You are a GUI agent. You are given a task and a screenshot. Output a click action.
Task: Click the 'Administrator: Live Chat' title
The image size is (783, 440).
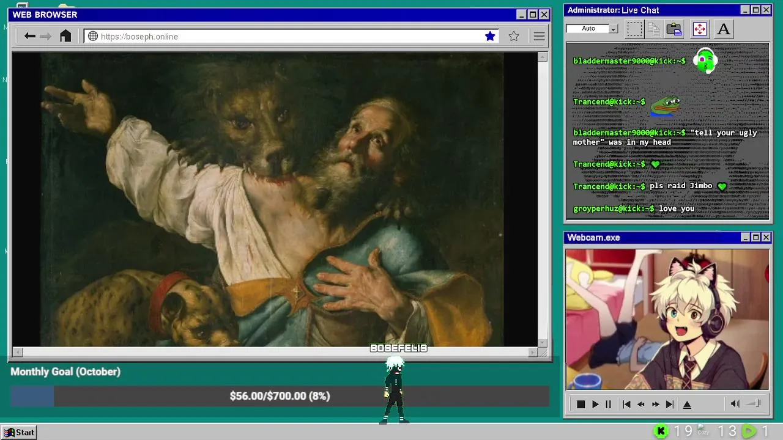point(613,10)
